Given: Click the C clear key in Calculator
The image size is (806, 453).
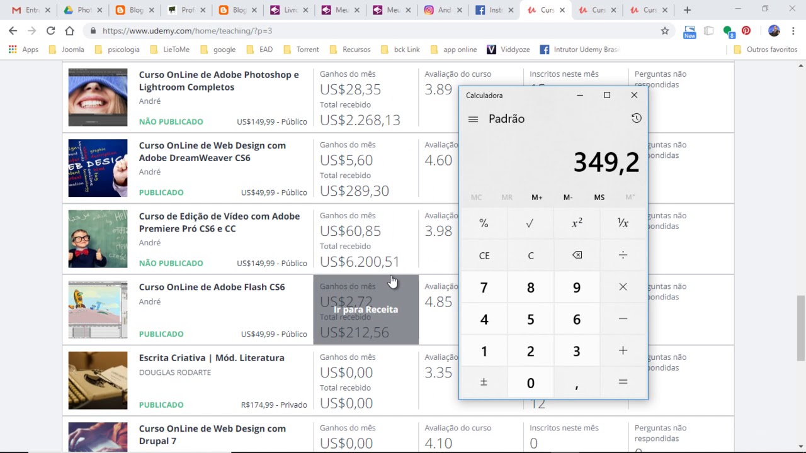Looking at the screenshot, I should (530, 255).
